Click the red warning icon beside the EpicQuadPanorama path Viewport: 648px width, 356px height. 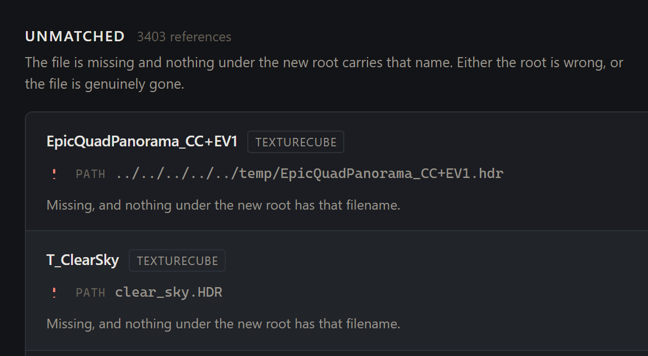tap(54, 174)
